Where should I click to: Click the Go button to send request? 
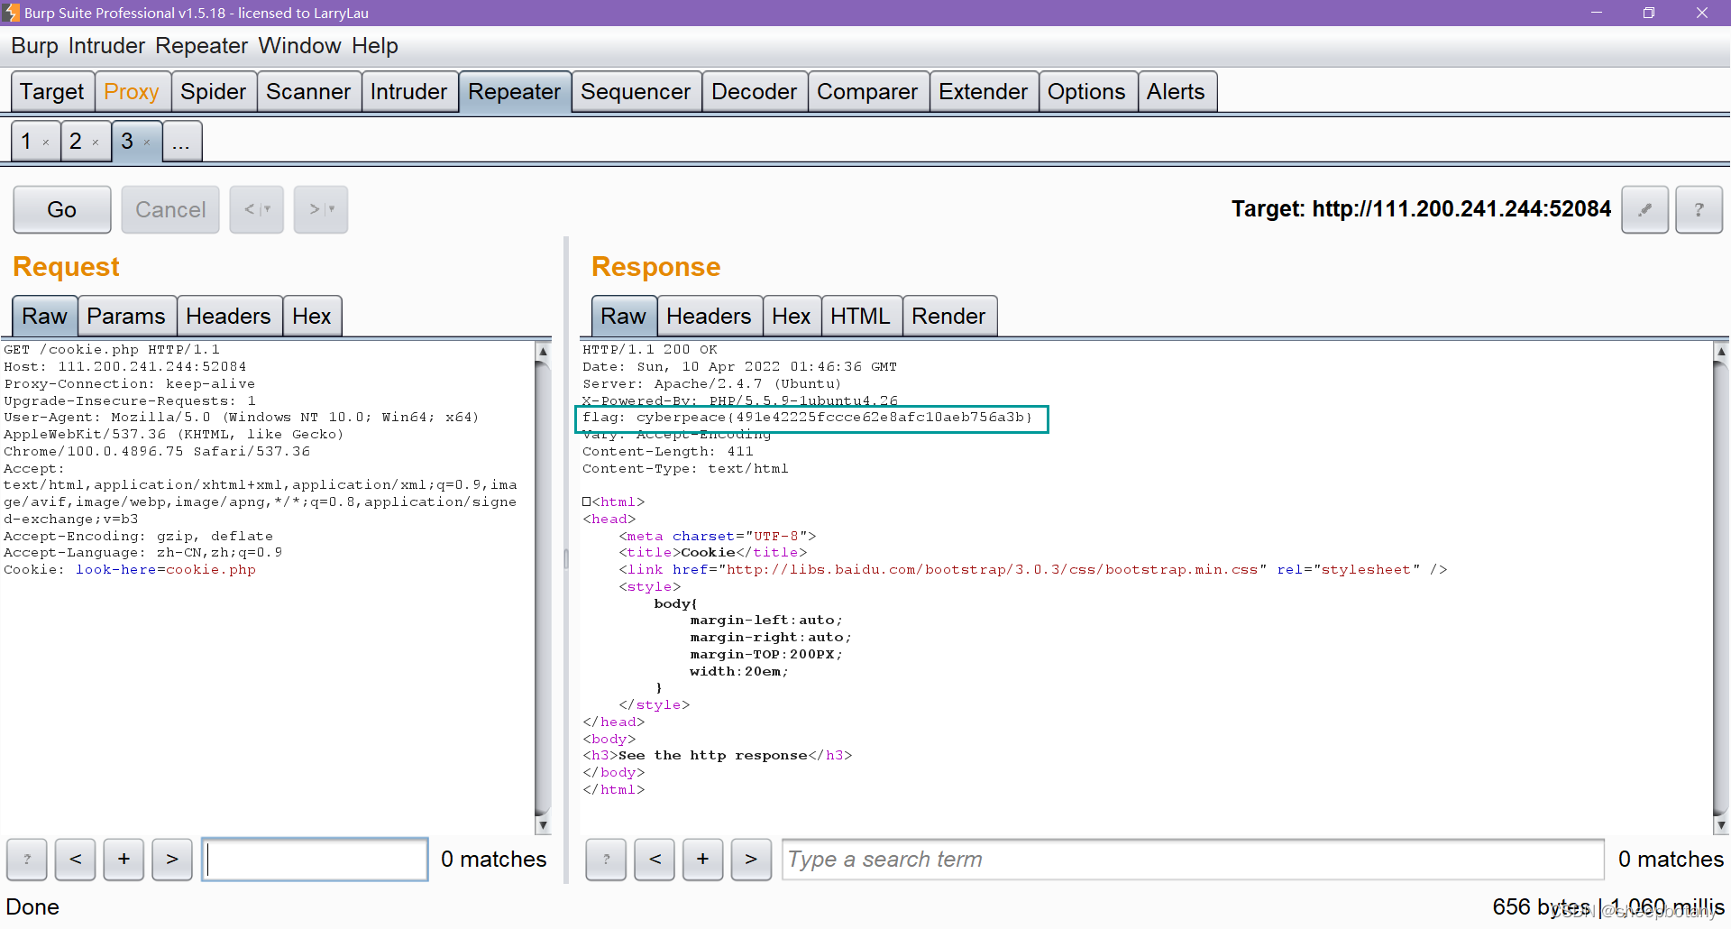[x=62, y=209]
